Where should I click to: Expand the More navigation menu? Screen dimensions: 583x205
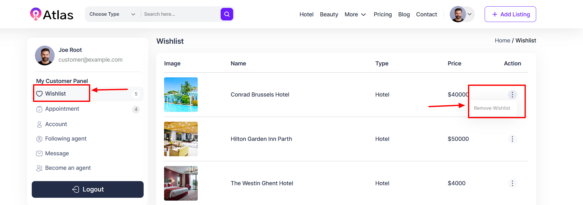[x=355, y=14]
